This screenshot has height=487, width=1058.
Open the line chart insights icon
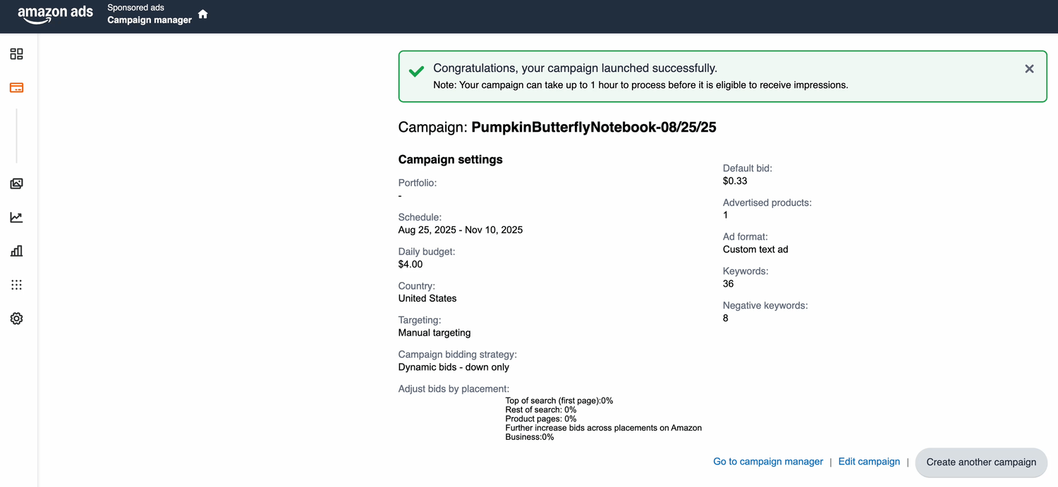16,217
